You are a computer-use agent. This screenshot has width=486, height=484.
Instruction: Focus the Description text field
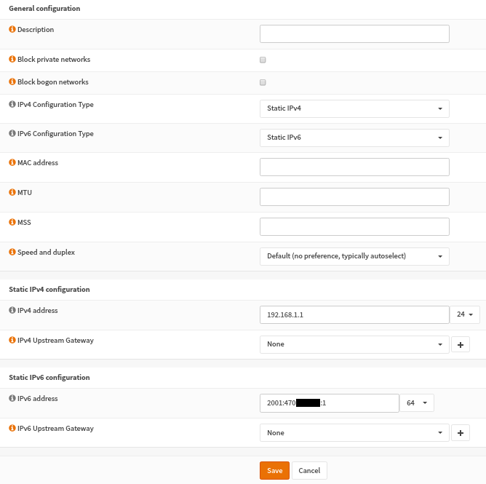pos(354,34)
